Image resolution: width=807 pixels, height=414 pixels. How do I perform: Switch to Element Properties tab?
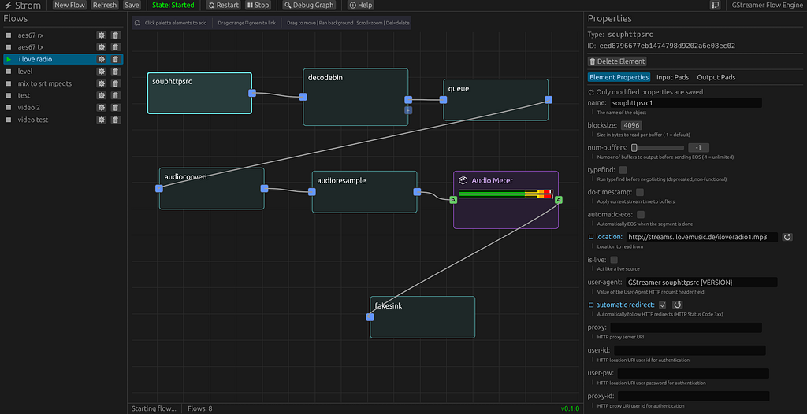(619, 77)
